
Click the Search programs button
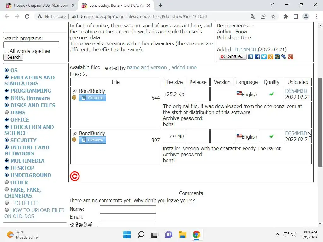click(13, 57)
